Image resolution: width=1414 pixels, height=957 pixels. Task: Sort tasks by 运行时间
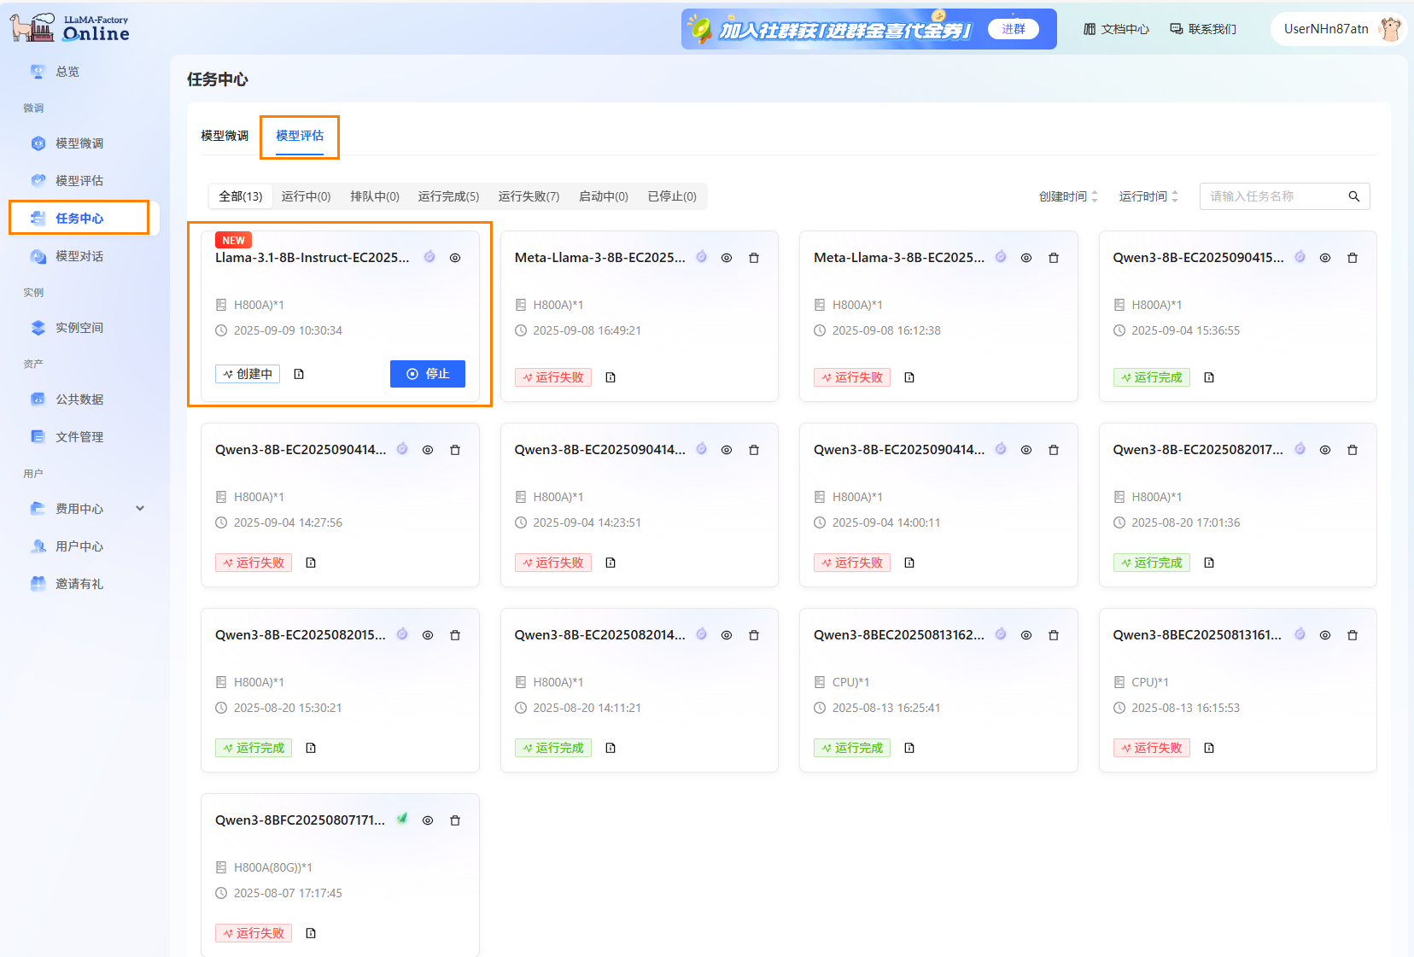pos(1148,196)
